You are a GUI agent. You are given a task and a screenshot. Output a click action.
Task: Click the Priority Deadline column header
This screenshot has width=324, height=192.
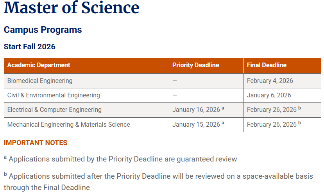click(195, 65)
